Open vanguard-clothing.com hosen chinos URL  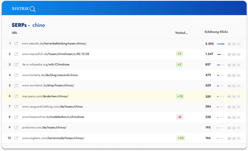pyautogui.click(x=52, y=106)
